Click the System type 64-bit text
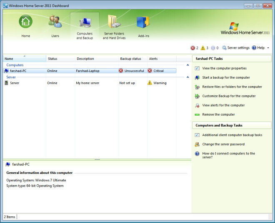This screenshot has height=223, width=275. tap(35, 186)
